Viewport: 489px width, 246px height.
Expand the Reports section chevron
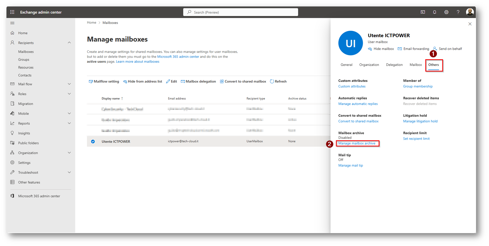click(x=69, y=123)
